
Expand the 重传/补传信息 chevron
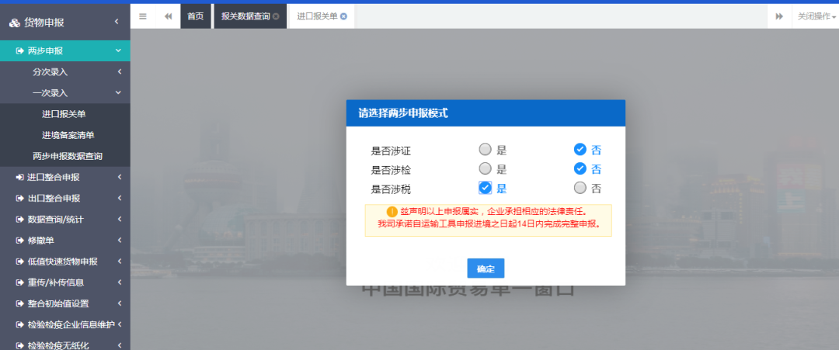pos(120,282)
